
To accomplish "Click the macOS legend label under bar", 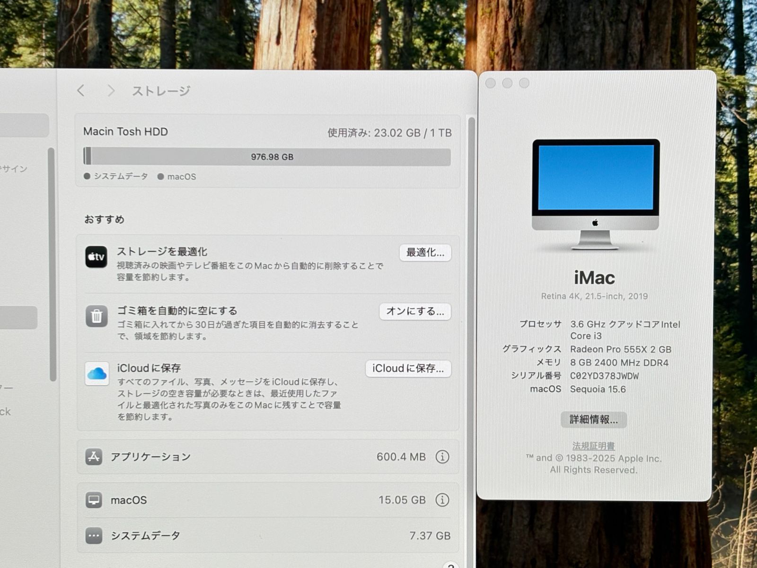I will pos(181,177).
